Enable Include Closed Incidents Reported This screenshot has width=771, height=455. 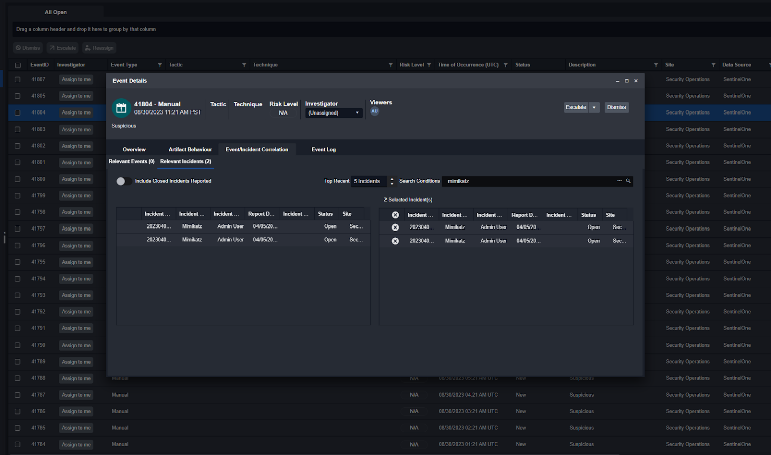pos(124,181)
